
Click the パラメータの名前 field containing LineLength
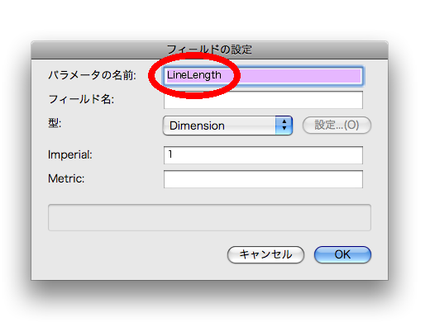[264, 76]
